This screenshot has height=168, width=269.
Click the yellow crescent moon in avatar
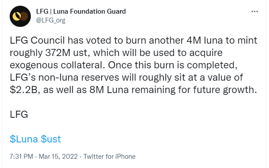pyautogui.click(x=17, y=16)
